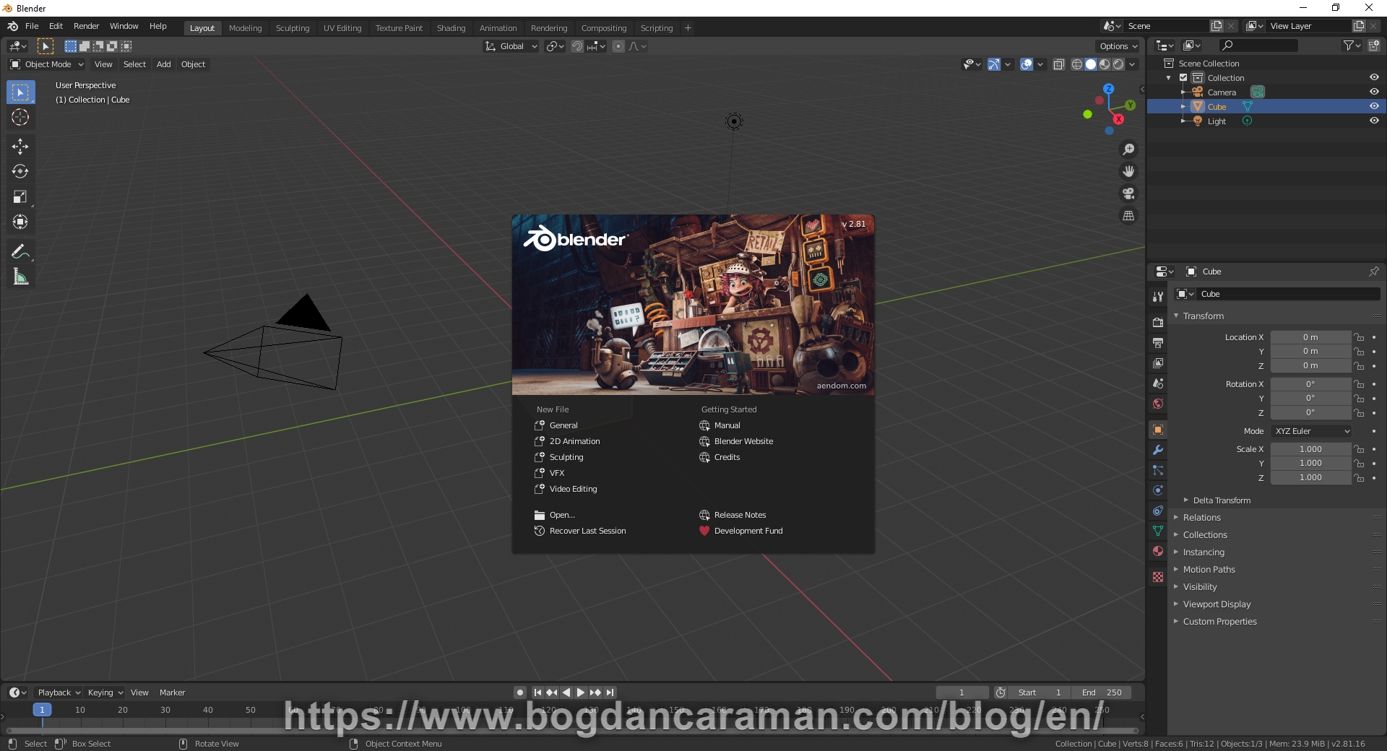This screenshot has width=1387, height=751.
Task: Hide the Camera in outliner
Action: point(1374,92)
